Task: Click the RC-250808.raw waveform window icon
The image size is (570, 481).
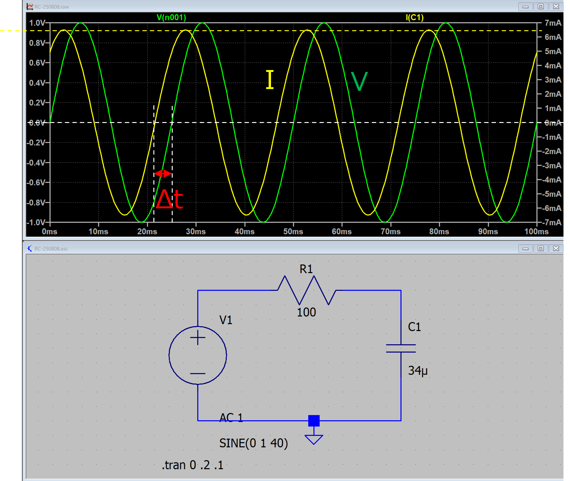Action: tap(30, 7)
